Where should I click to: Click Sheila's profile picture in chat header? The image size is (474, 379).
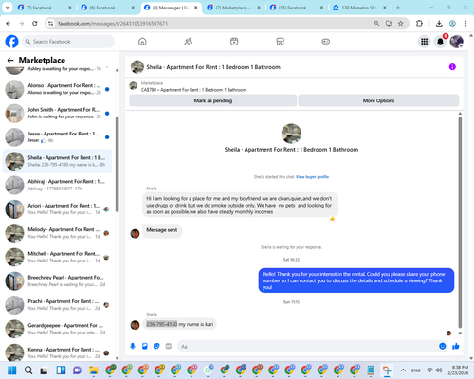[137, 67]
